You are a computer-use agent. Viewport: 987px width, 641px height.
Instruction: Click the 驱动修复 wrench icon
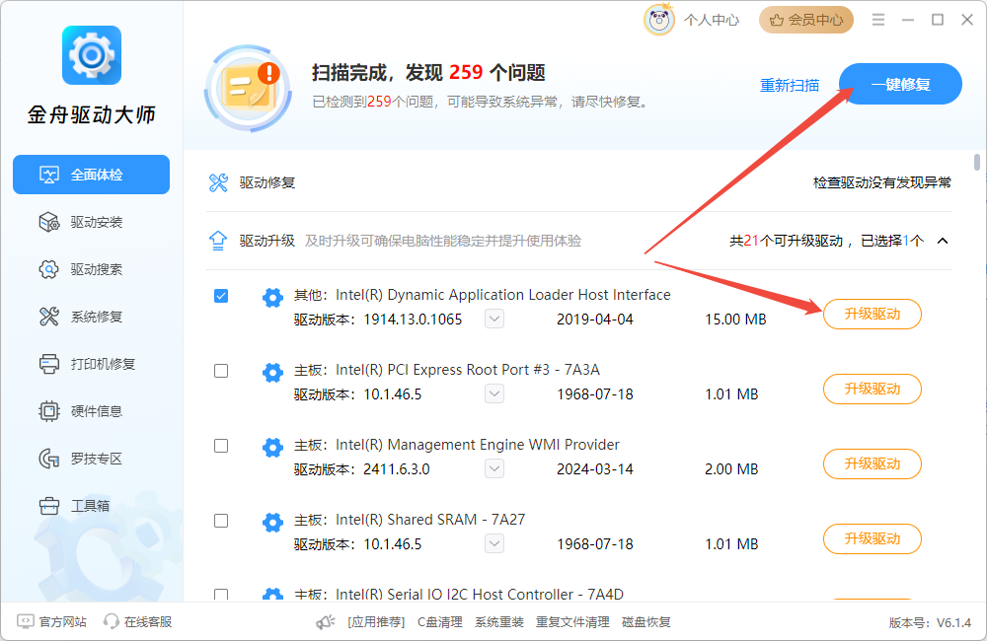coord(219,182)
